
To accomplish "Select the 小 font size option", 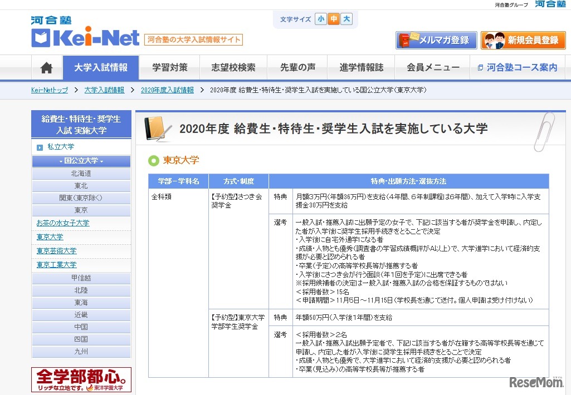I will click(x=320, y=18).
